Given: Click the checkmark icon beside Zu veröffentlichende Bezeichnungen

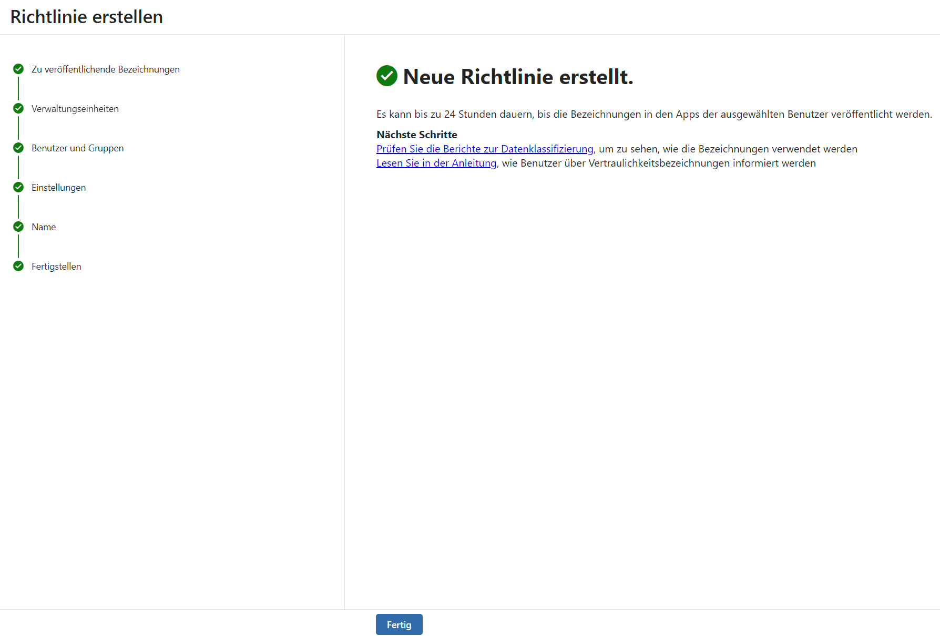Looking at the screenshot, I should point(18,69).
